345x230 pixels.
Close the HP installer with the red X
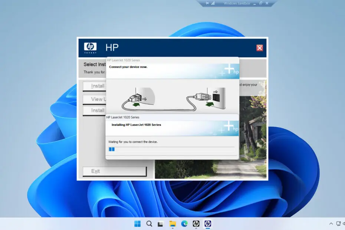pos(259,48)
